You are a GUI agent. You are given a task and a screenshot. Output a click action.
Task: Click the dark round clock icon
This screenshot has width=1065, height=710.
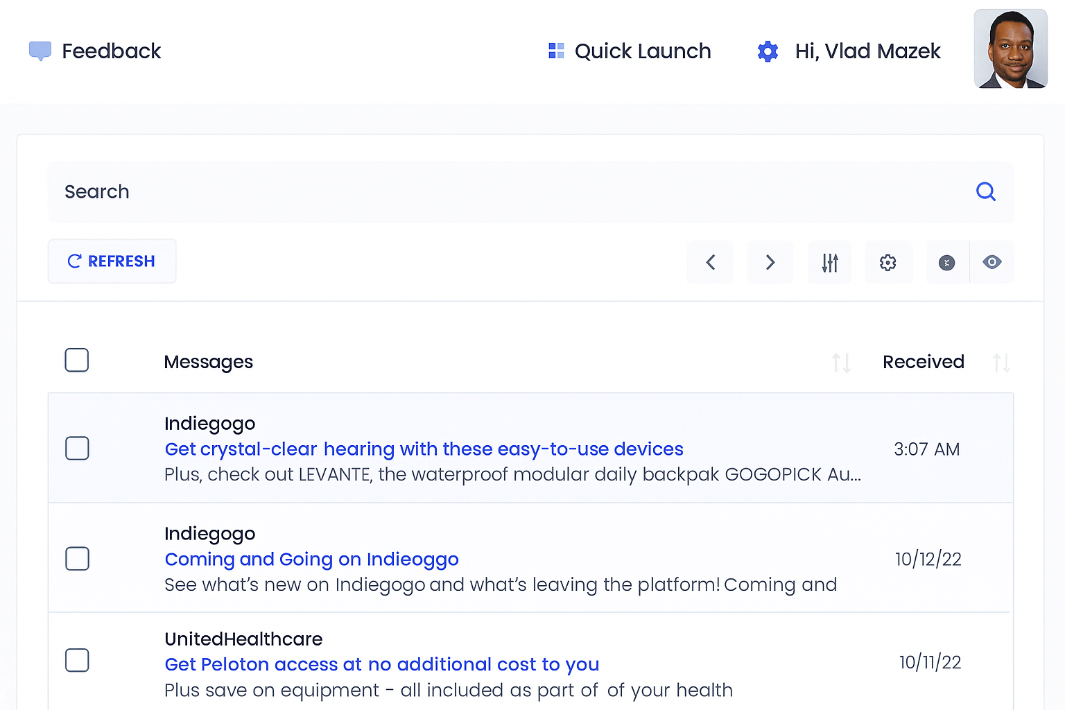(x=946, y=262)
